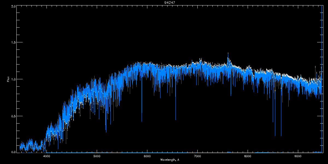Screen dimensions: 328x164
Task: Click the deep absorption line bottom near 8660
Action: [281, 135]
